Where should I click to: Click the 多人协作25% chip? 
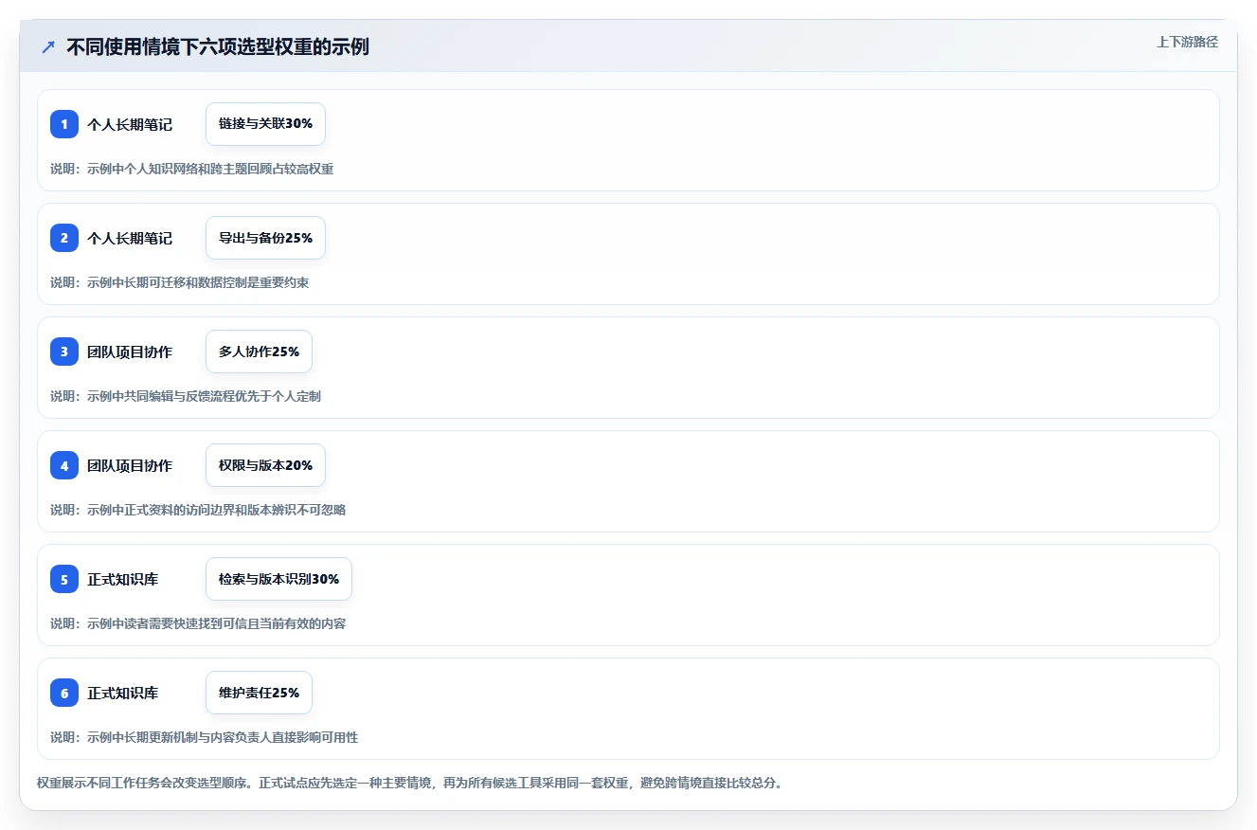(259, 352)
